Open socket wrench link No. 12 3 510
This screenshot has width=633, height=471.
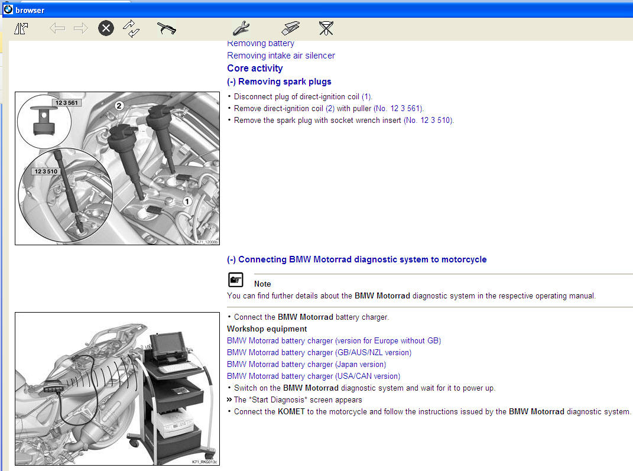point(429,121)
